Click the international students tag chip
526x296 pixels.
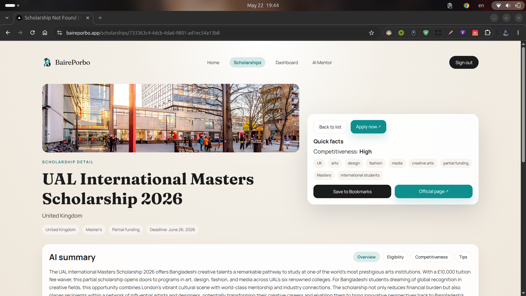[360, 175]
